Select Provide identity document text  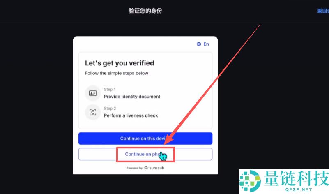(x=132, y=97)
